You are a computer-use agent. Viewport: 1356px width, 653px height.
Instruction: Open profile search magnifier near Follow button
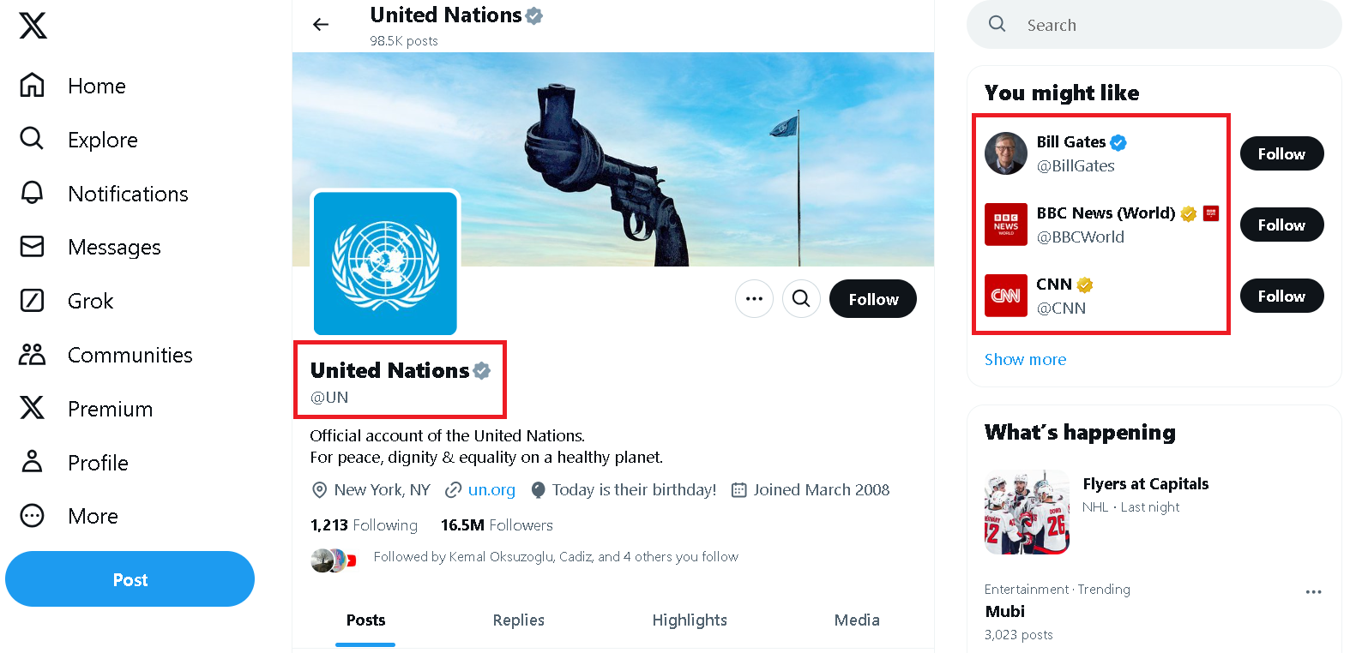pos(801,298)
